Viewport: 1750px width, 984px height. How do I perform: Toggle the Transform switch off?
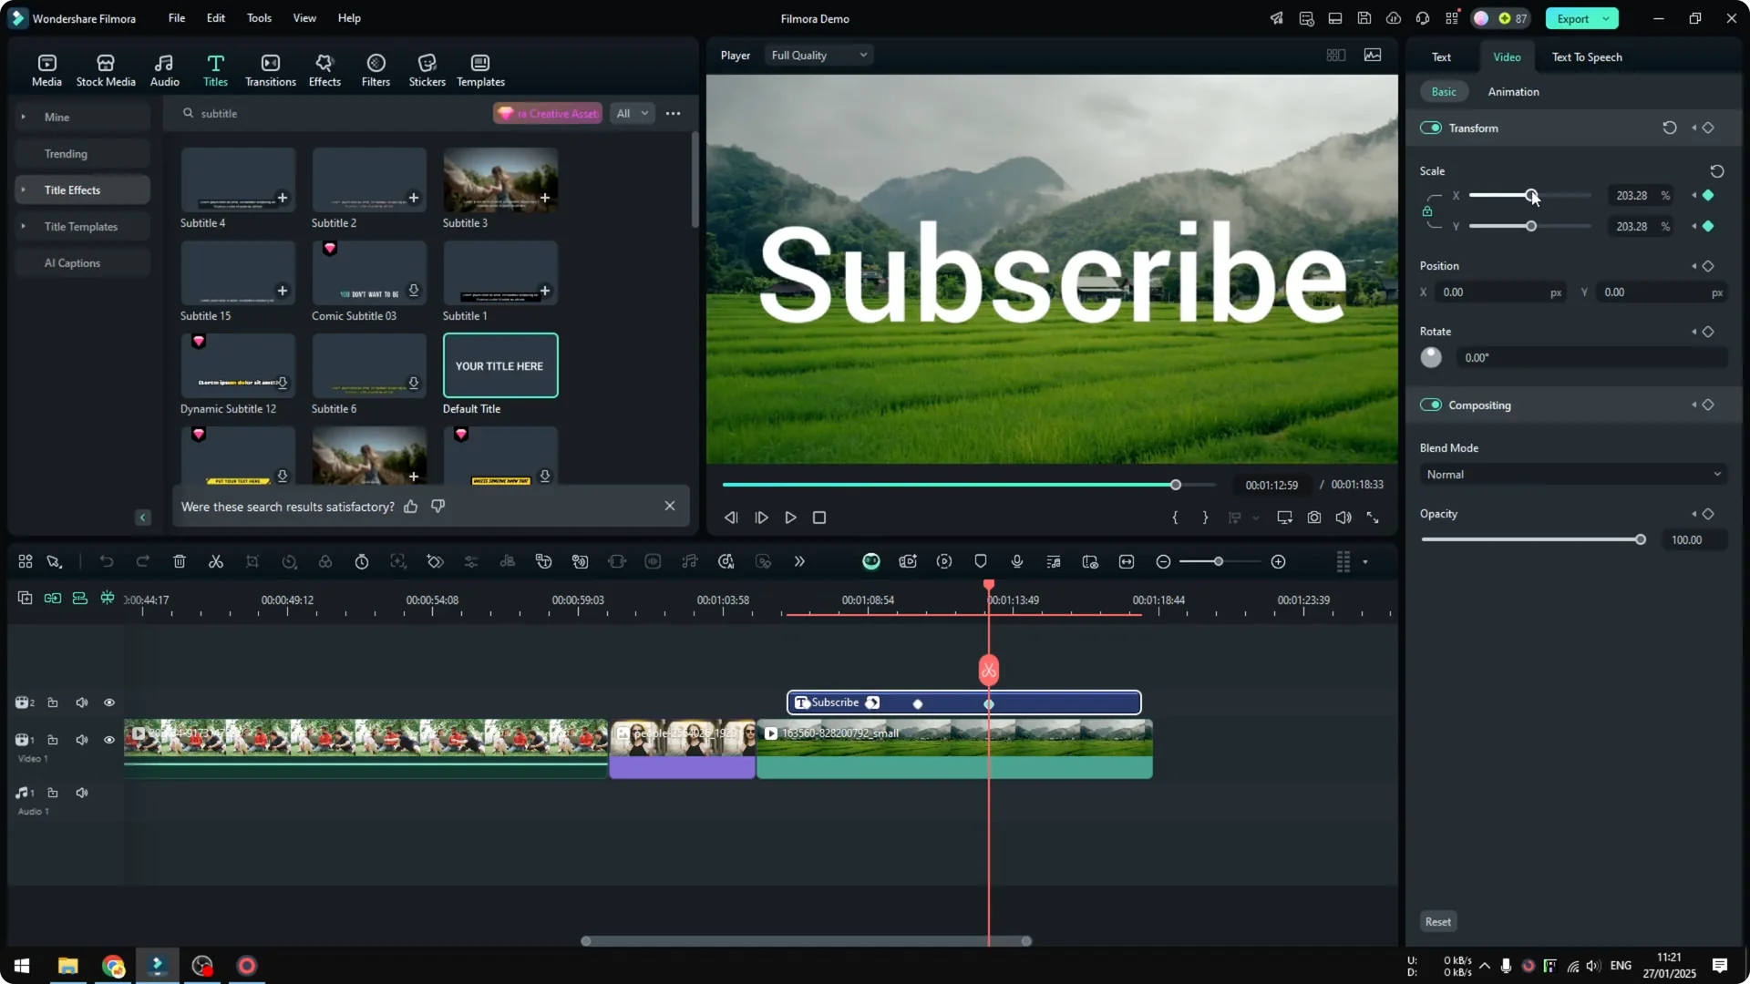1431,128
